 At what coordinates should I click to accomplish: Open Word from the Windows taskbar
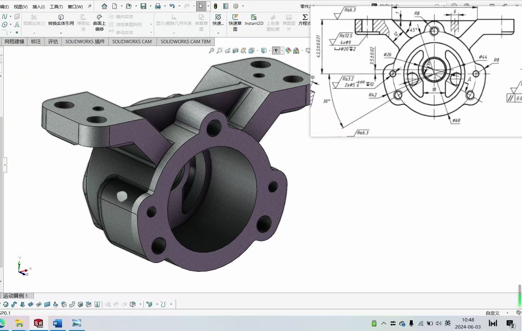pyautogui.click(x=57, y=323)
